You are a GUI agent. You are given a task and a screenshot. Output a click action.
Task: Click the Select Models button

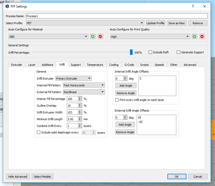(x=42, y=177)
